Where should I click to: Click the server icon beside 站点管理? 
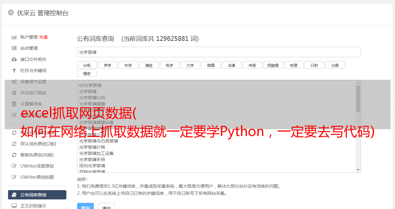click(14, 48)
